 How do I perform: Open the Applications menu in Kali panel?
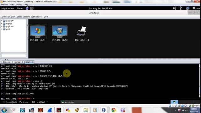(8, 8)
